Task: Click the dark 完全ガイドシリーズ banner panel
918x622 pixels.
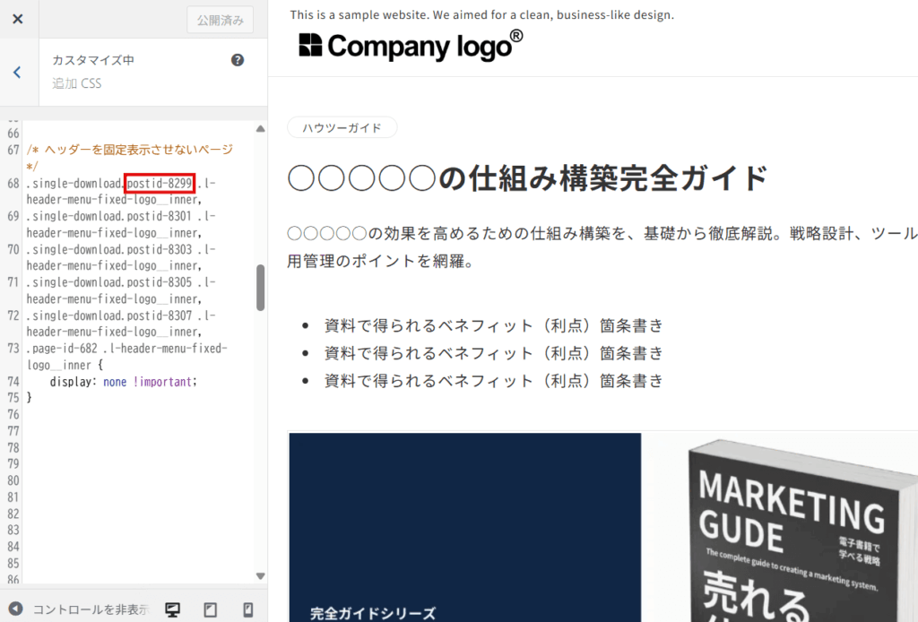Action: 464,527
